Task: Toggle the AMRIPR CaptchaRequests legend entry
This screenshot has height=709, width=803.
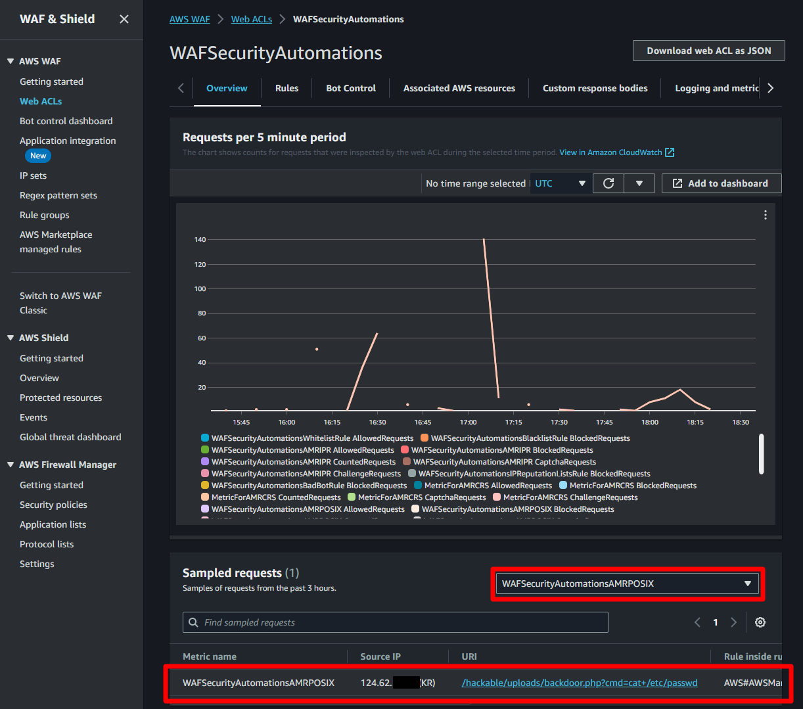Action: click(499, 462)
